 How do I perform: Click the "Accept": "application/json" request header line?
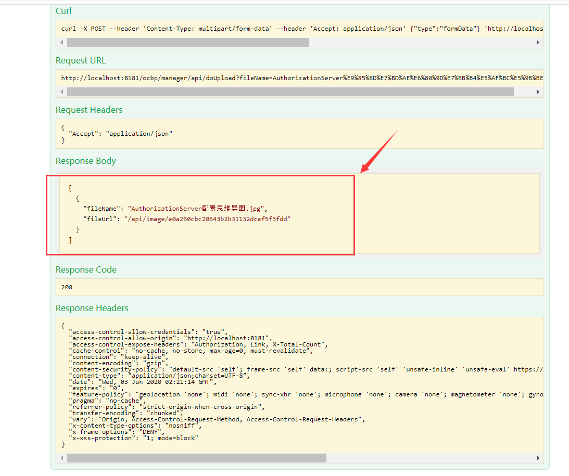tap(120, 134)
